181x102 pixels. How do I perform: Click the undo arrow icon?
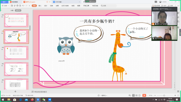[x=23, y=6]
